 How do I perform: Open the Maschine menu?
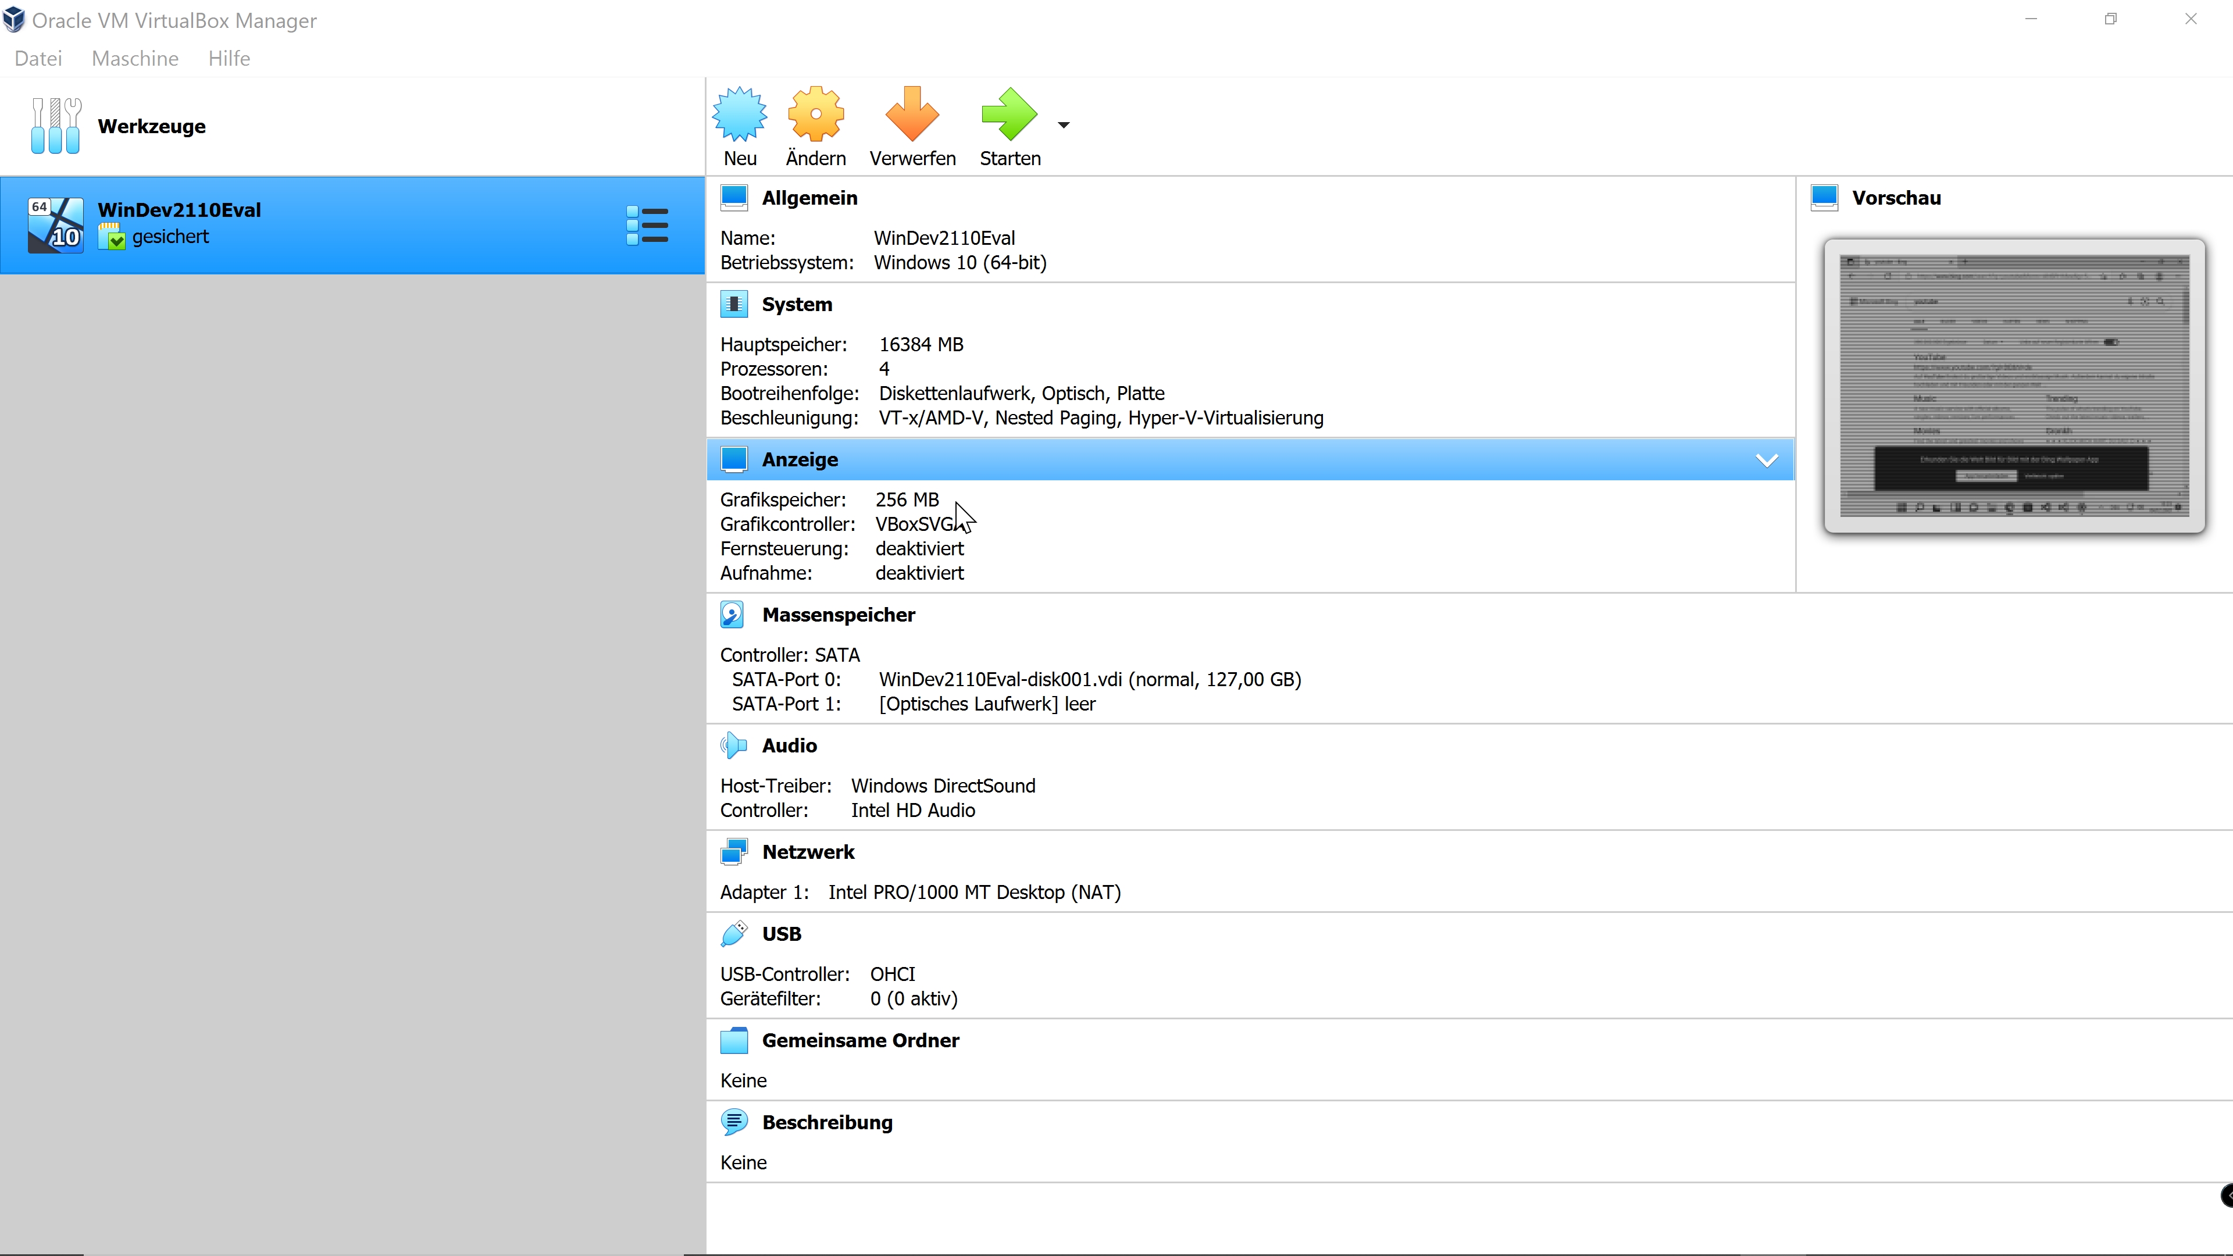[x=135, y=58]
